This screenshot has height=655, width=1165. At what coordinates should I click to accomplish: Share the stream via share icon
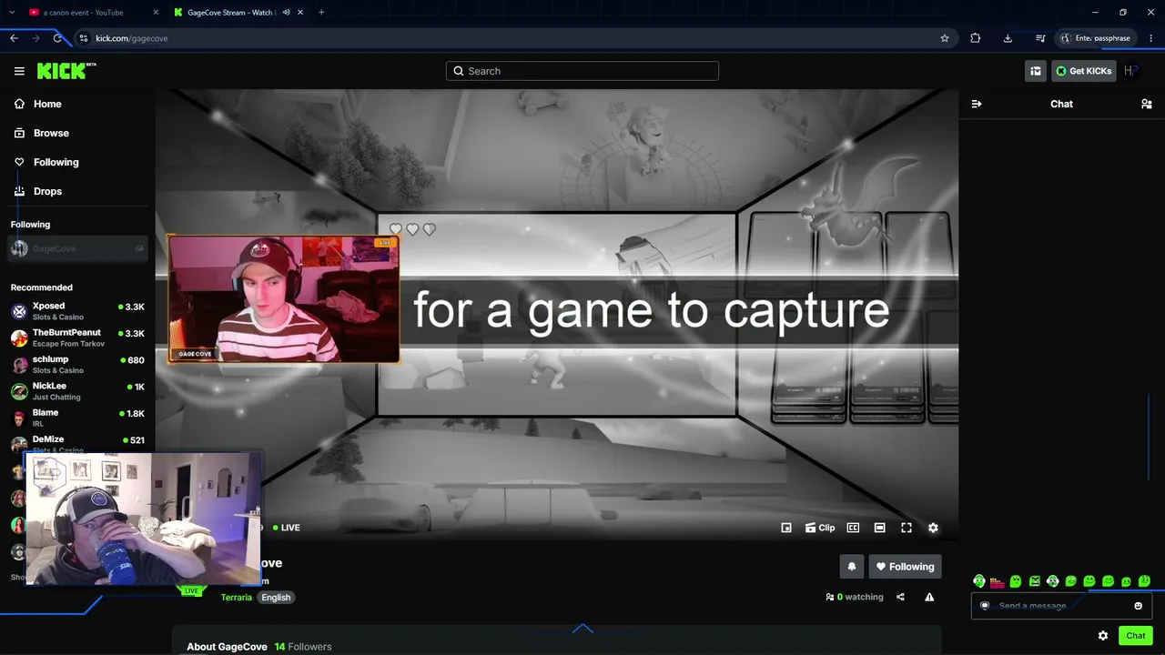900,597
